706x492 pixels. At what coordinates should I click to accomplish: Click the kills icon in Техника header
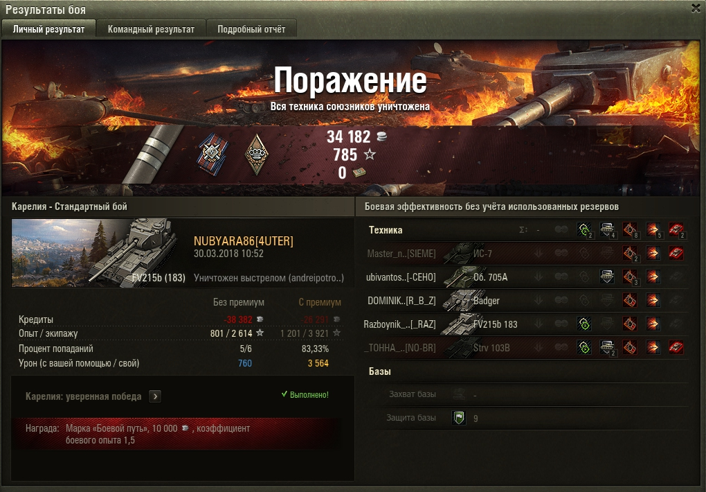(x=676, y=230)
